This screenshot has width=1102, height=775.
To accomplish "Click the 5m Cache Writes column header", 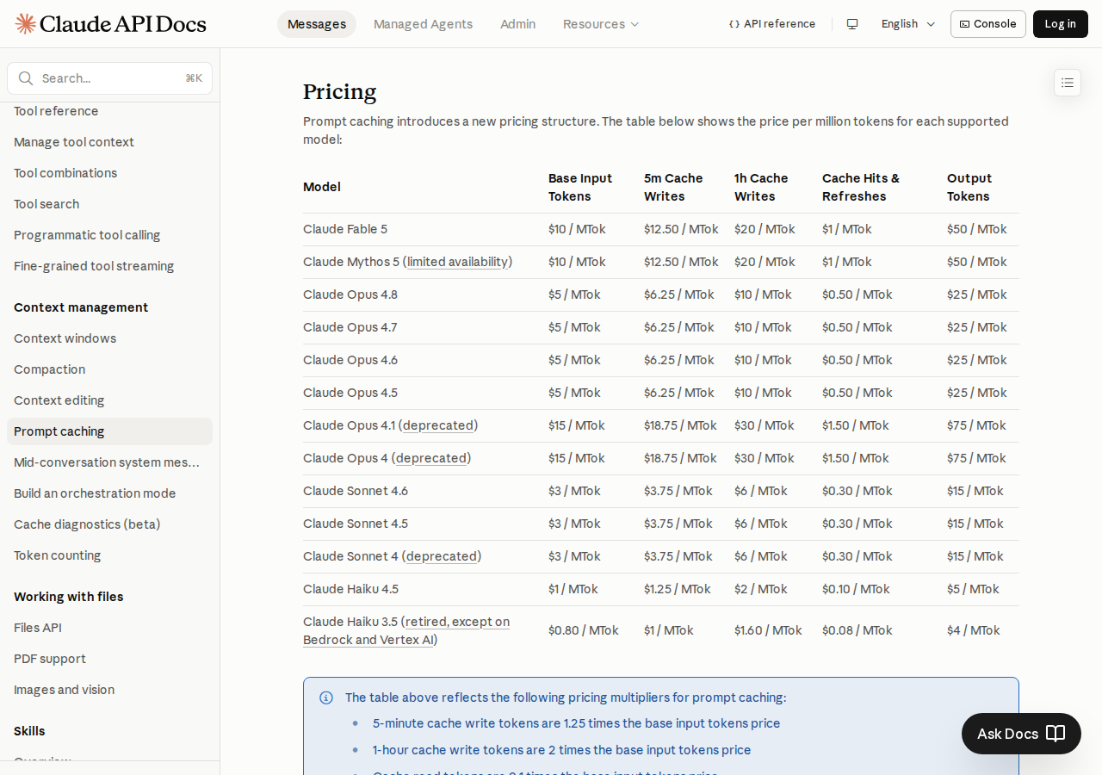I will tap(673, 187).
